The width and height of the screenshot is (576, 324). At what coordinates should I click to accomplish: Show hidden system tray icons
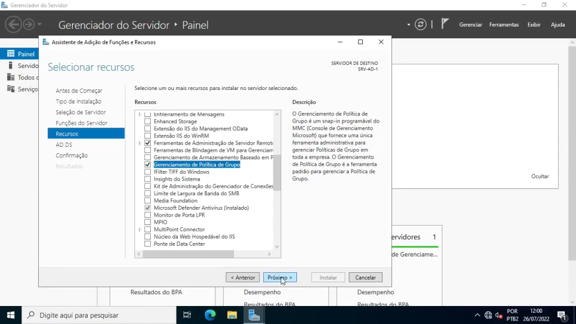pyautogui.click(x=477, y=315)
